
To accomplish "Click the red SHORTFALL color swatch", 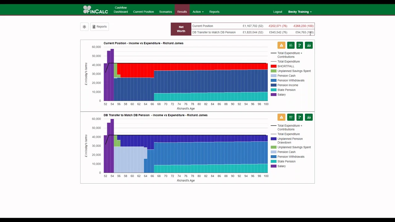I will pos(273,66).
